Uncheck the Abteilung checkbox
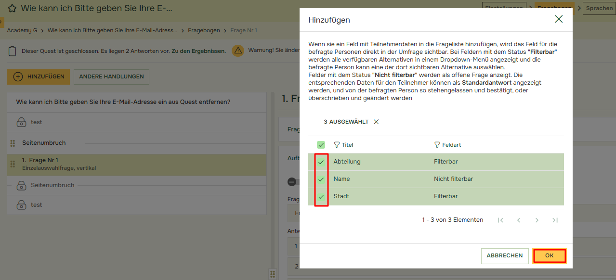The image size is (616, 280). click(321, 162)
